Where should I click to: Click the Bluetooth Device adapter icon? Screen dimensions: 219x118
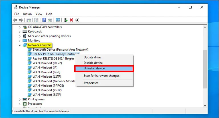click(29, 49)
